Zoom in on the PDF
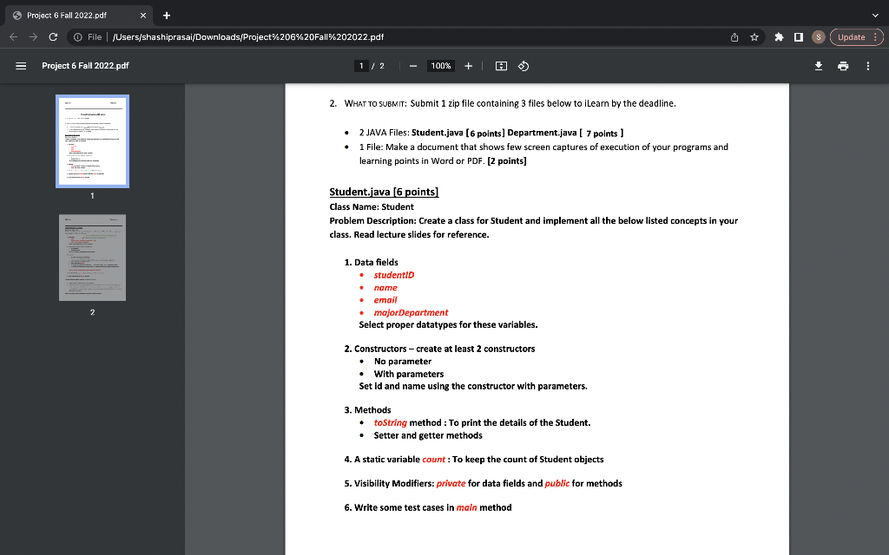The width and height of the screenshot is (889, 555). (467, 65)
